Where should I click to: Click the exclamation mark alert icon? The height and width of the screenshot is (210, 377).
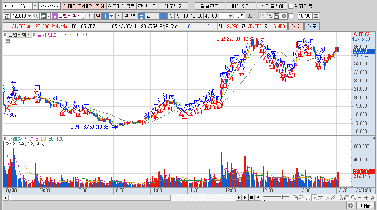(x=90, y=16)
